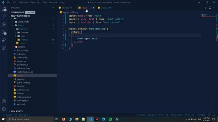This screenshot has height=122, width=218.
Task: Expand the screens folder
Action: [x=22, y=47]
